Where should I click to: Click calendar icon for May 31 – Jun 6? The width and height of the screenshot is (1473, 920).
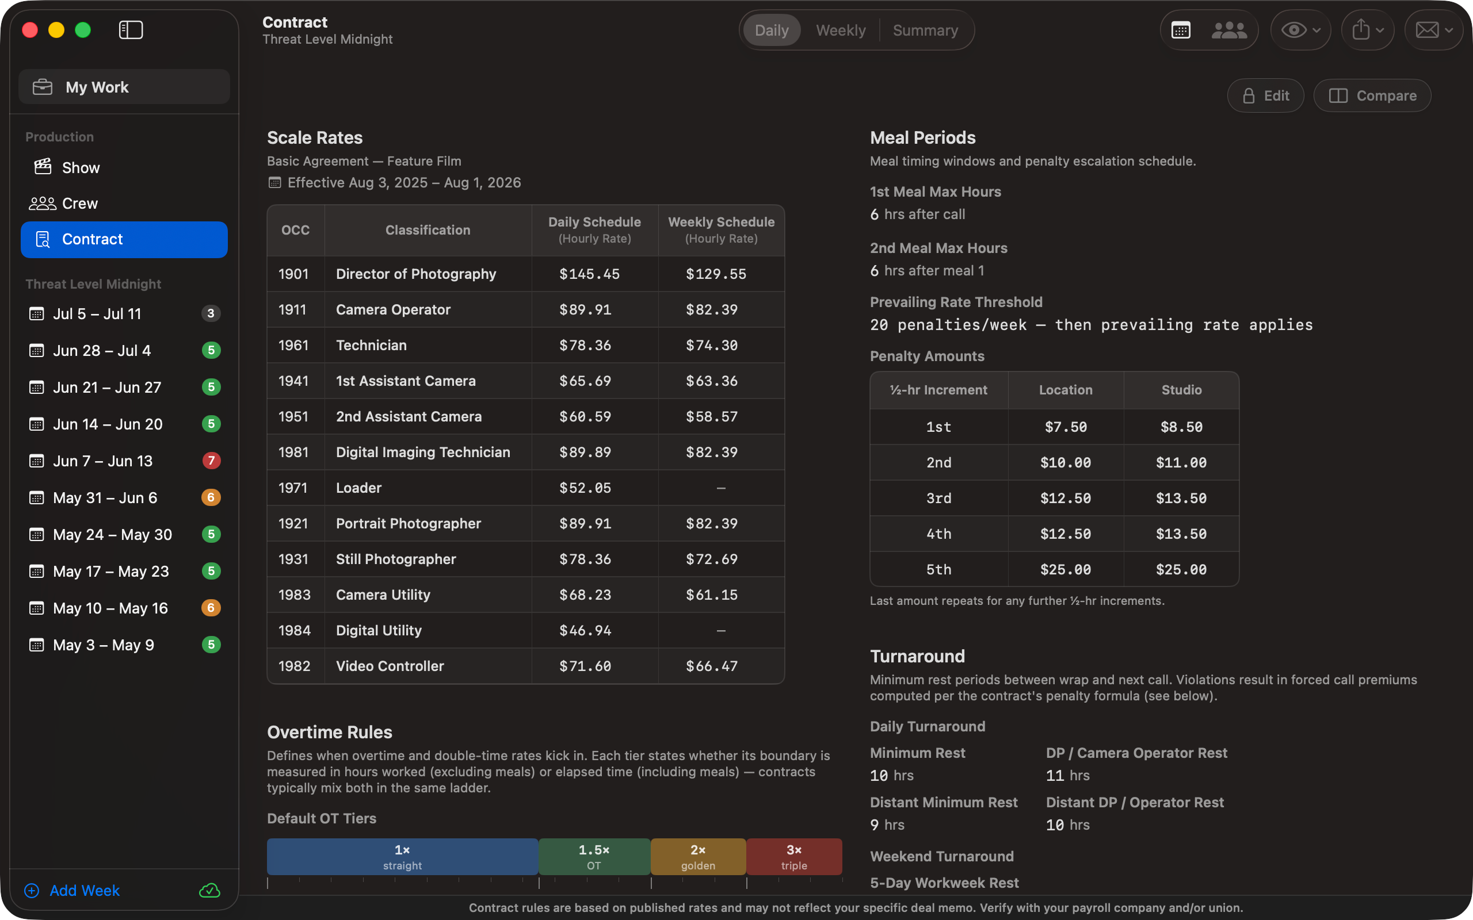36,498
